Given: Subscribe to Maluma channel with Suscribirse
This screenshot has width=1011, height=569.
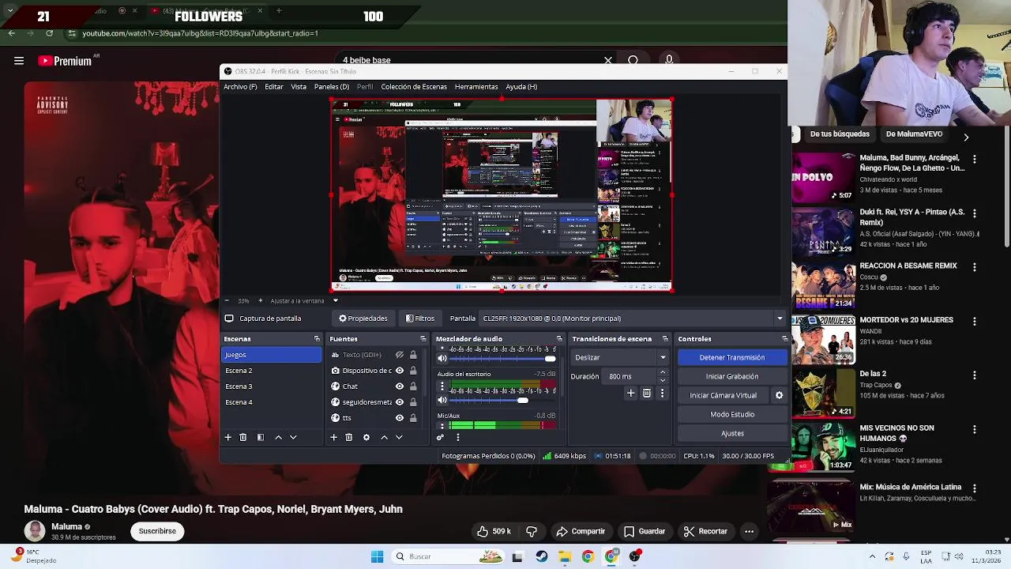Looking at the screenshot, I should (157, 531).
